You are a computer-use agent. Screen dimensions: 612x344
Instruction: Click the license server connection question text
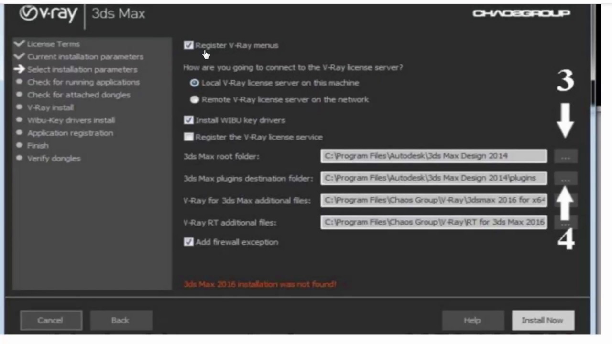pyautogui.click(x=293, y=68)
